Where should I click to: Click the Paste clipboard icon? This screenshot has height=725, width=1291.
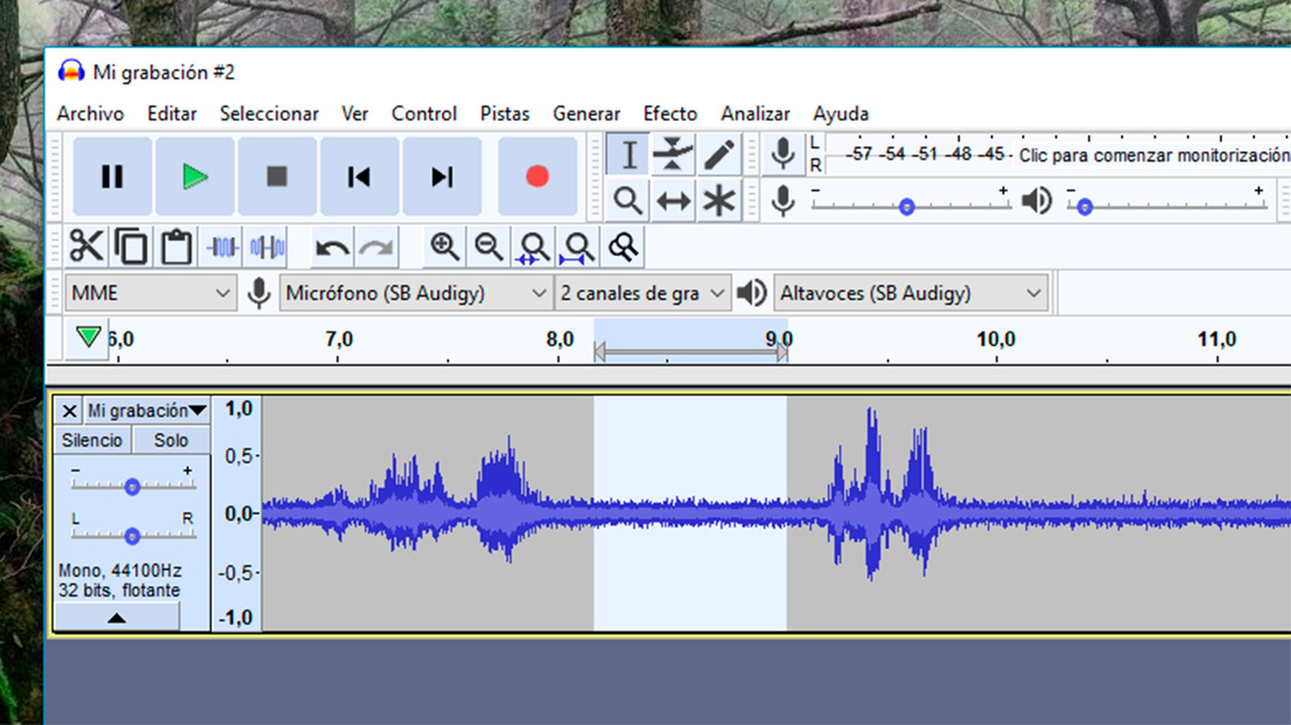[x=176, y=246]
